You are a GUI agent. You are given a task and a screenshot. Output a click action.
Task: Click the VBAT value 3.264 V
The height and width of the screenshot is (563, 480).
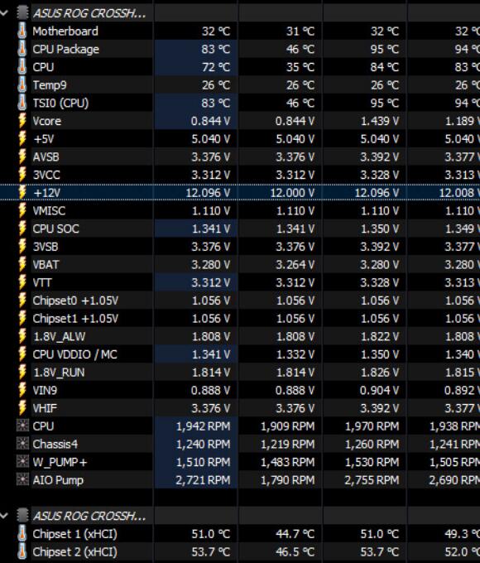coord(295,265)
